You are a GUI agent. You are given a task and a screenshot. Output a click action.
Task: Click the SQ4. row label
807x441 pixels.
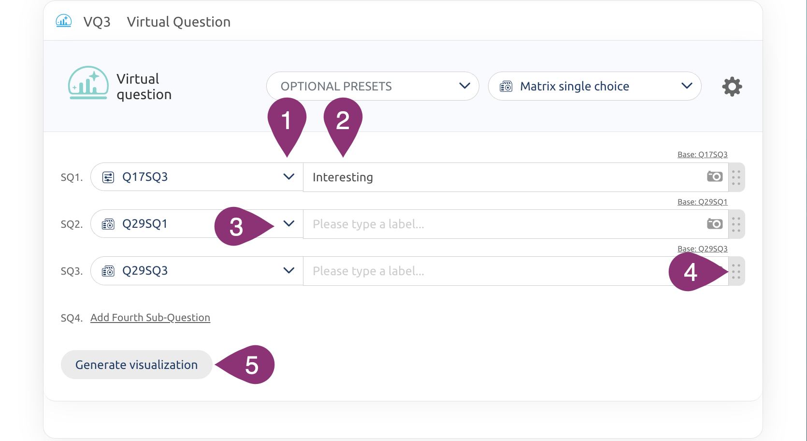click(x=72, y=318)
